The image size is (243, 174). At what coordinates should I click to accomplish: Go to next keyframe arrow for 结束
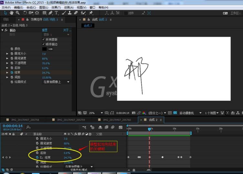[x=10, y=157]
